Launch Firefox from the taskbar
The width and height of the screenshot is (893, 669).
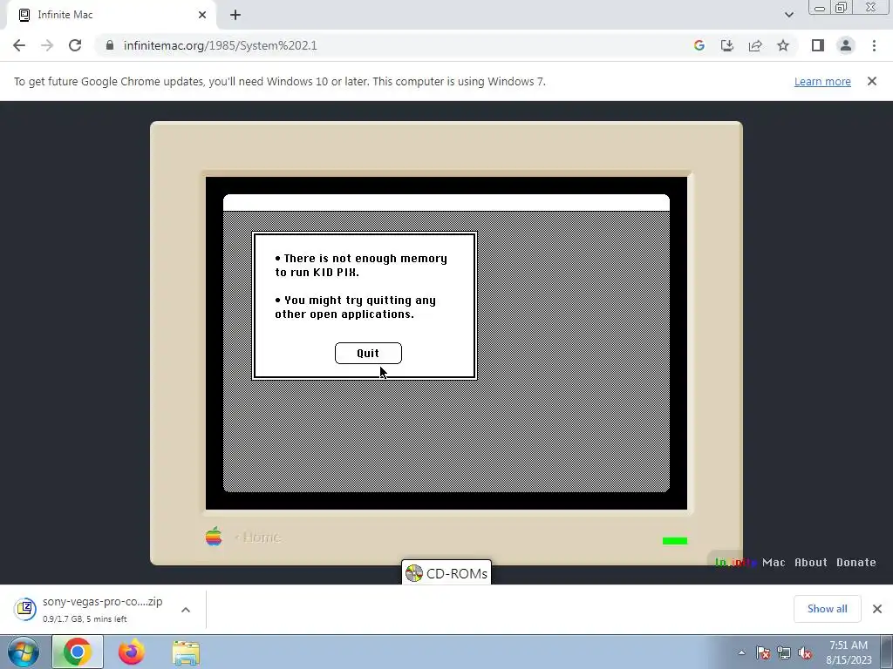pyautogui.click(x=131, y=652)
